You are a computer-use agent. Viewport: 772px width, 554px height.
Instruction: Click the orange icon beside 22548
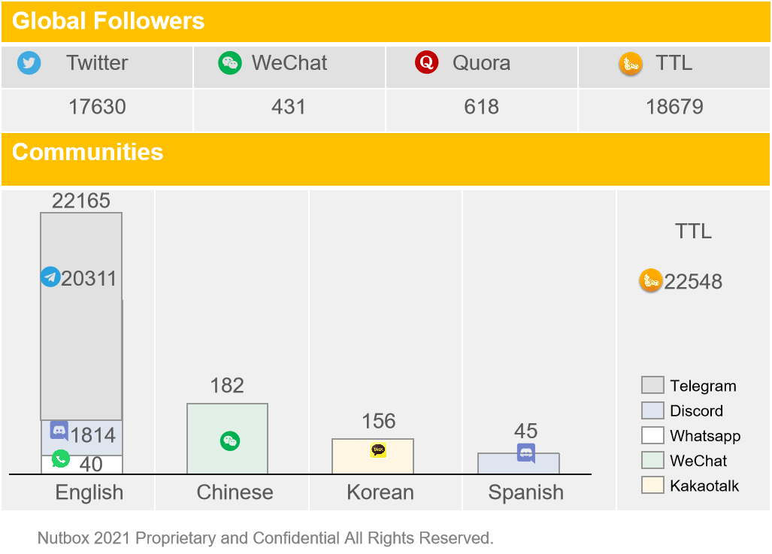[650, 280]
